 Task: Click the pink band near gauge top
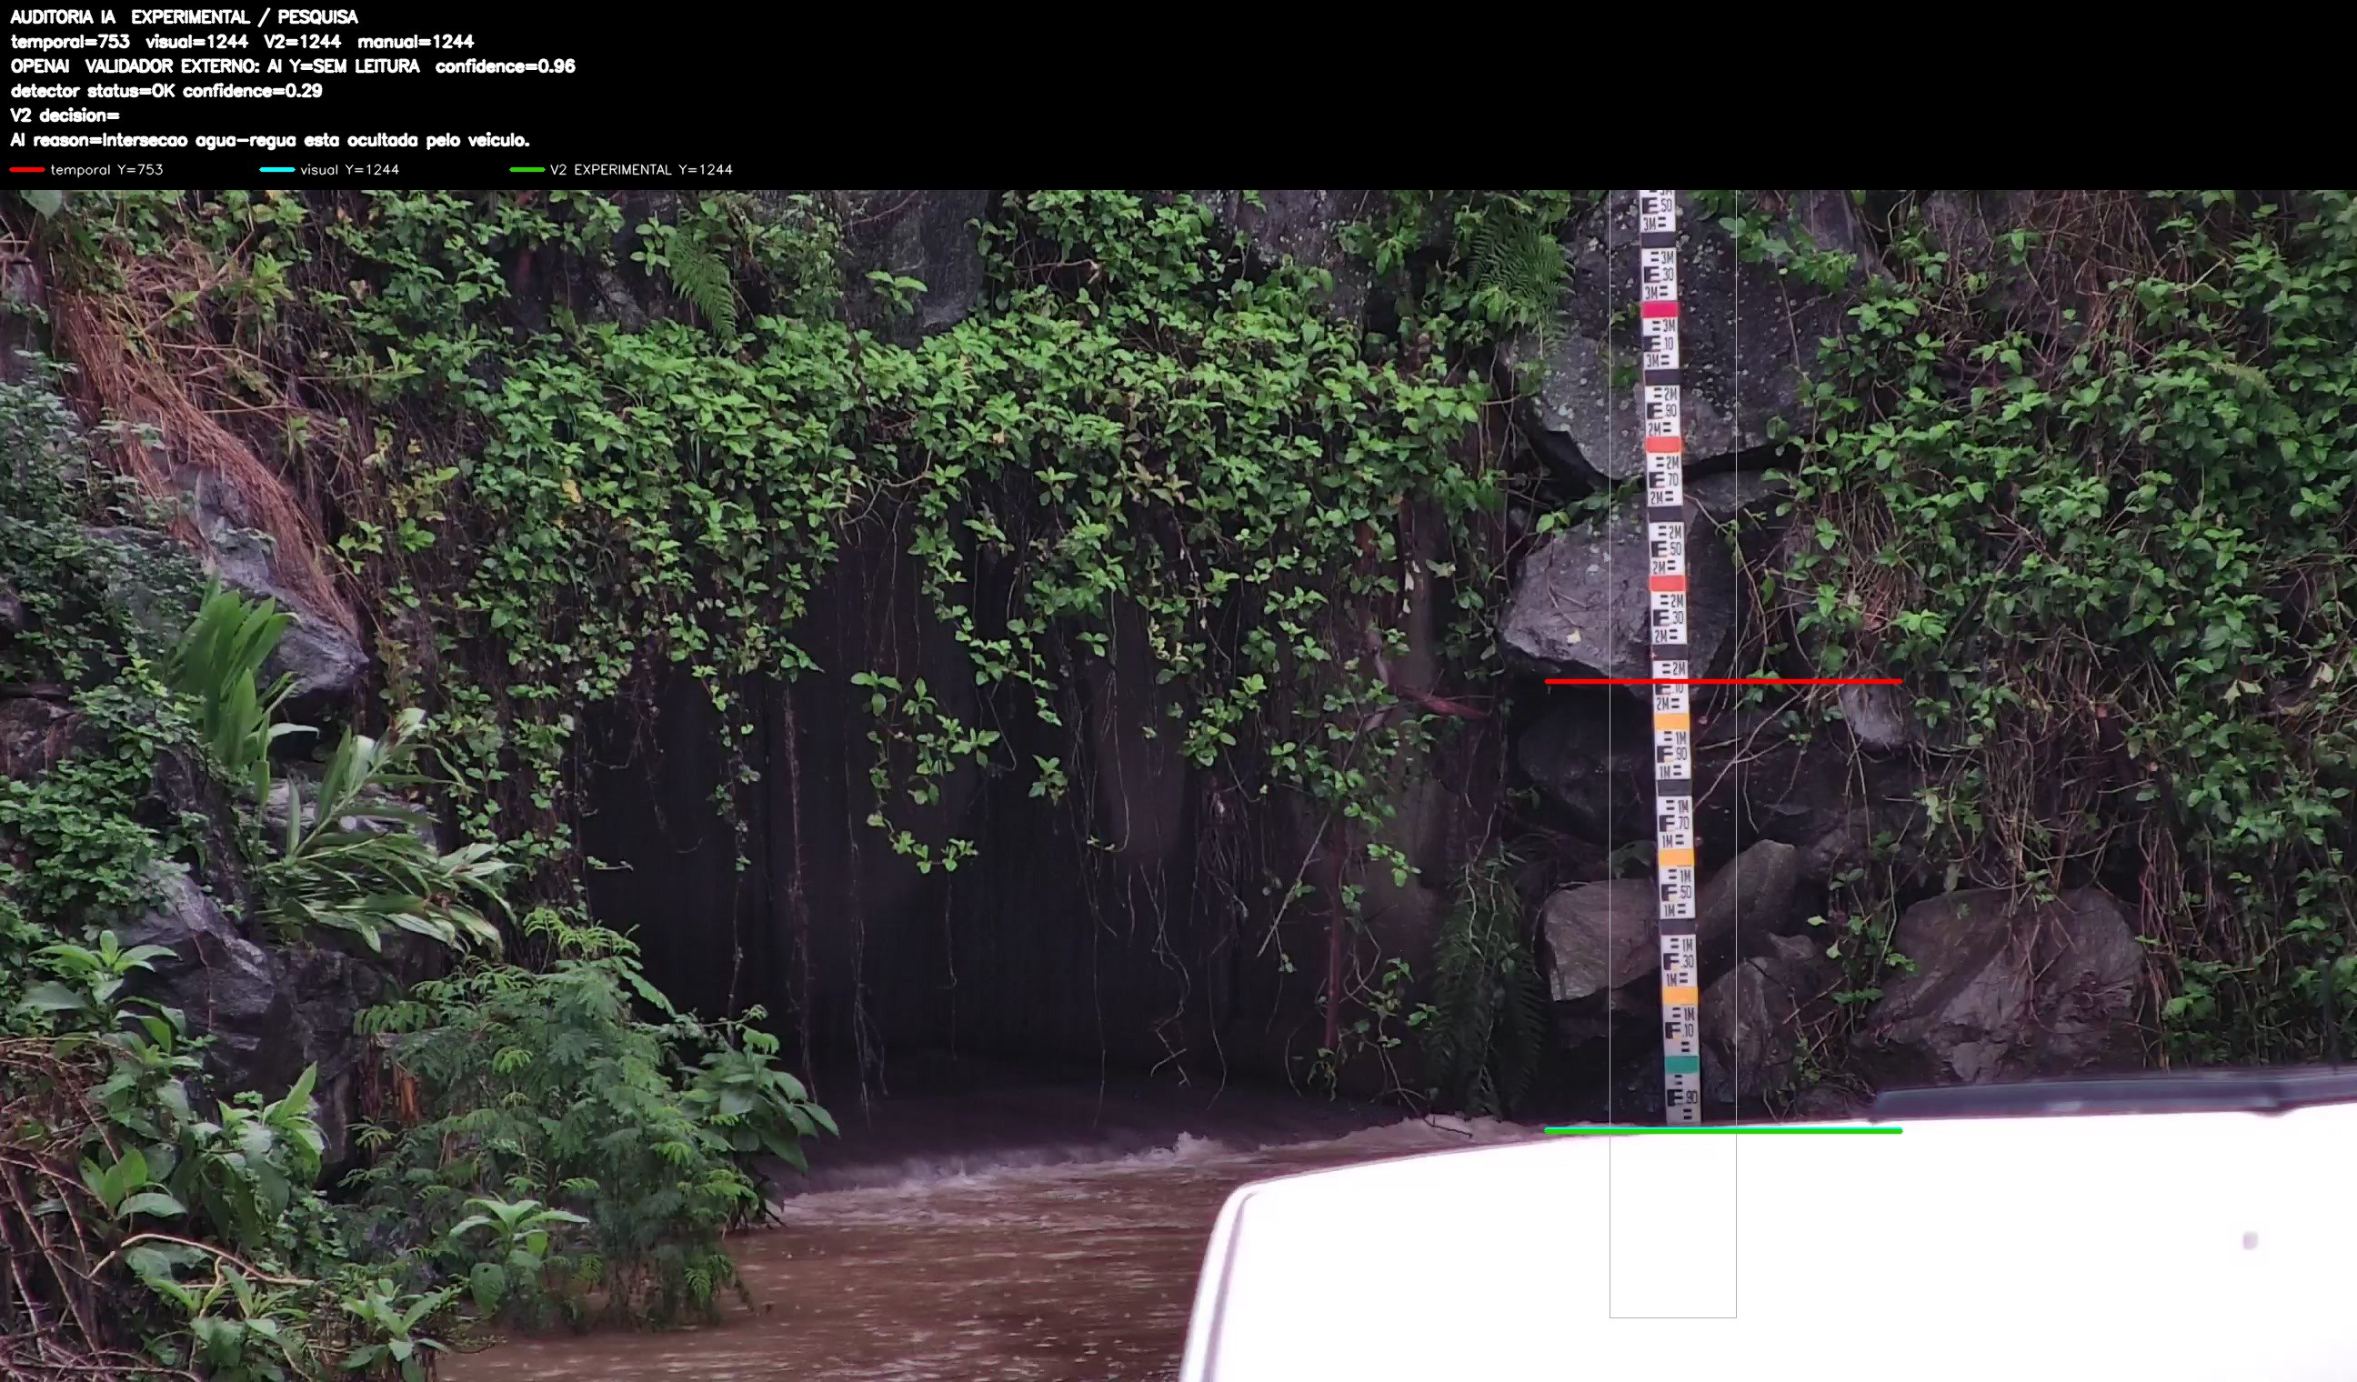(1660, 309)
